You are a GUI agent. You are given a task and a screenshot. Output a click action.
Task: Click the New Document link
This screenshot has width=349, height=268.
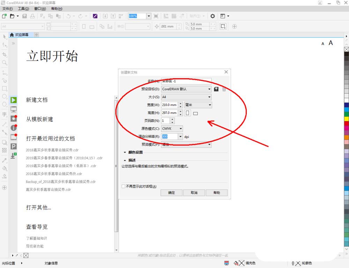pos(37,100)
